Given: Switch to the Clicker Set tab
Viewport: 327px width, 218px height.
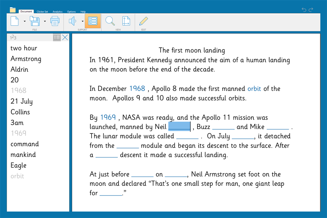Looking at the screenshot, I should (42, 11).
